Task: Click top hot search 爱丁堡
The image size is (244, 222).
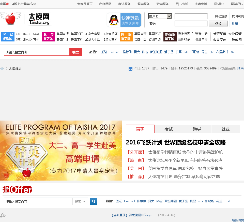Action: 169,52
